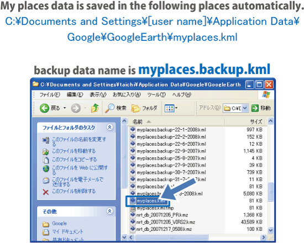Open the 編集(E) menu

coord(75,94)
